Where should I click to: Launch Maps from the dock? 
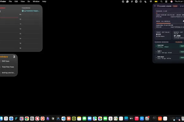coord(95,119)
